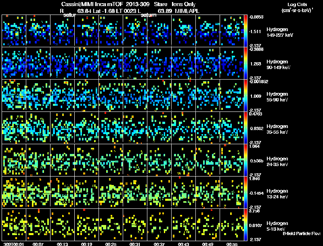Image resolution: width=323 pixels, height=246 pixels.
Task: Click the color bar beside the 149-227 keV row
Action: [245, 31]
